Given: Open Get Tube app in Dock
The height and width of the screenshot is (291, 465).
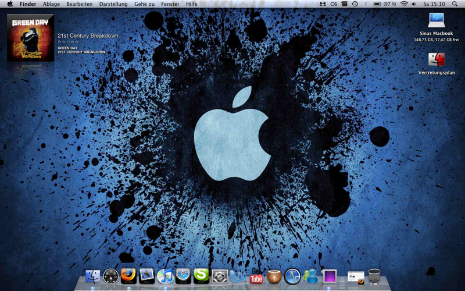Looking at the screenshot, I should [x=256, y=276].
